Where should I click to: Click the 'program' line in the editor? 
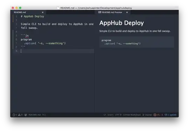click(26, 40)
